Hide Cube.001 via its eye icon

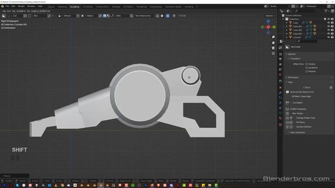(x=329, y=26)
